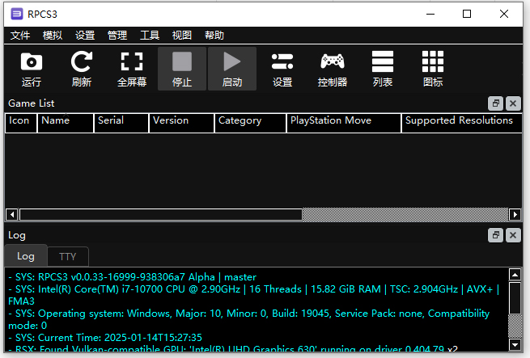Open the 工具 menu
The image size is (530, 358).
[150, 36]
